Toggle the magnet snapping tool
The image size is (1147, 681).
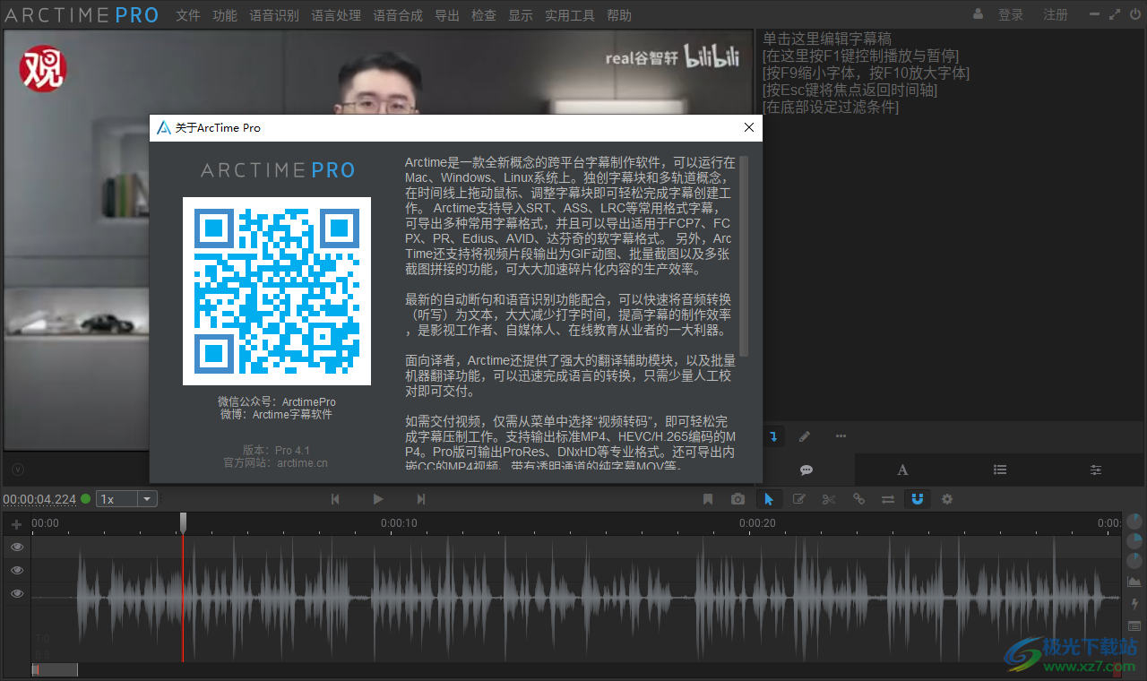[917, 499]
